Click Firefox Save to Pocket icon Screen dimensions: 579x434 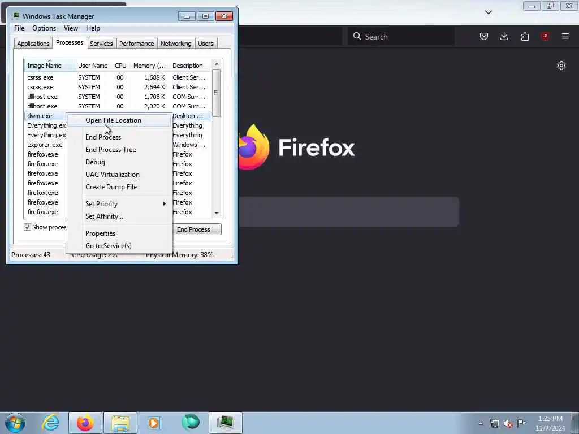click(484, 36)
